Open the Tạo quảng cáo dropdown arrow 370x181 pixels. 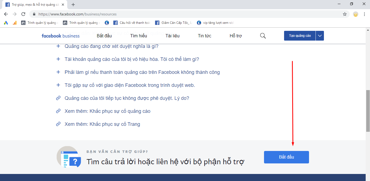pos(320,36)
